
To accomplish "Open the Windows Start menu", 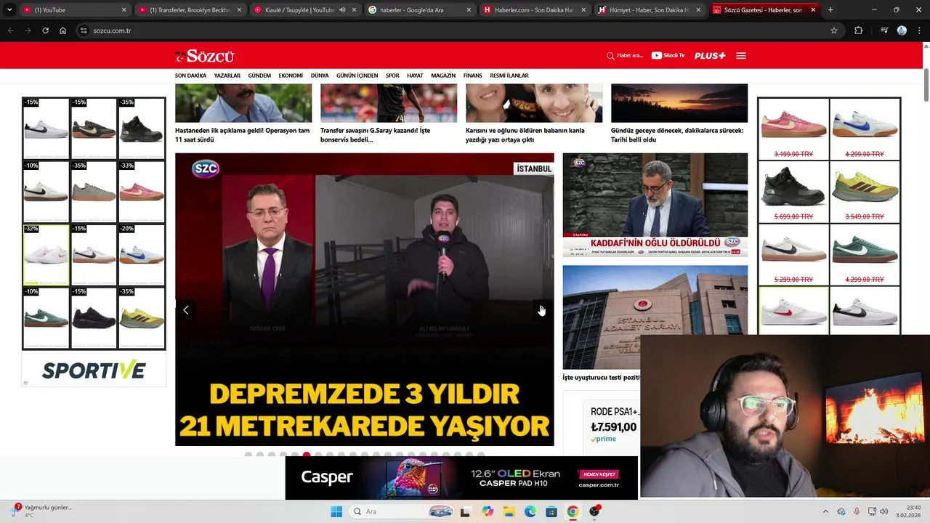I will tap(336, 511).
